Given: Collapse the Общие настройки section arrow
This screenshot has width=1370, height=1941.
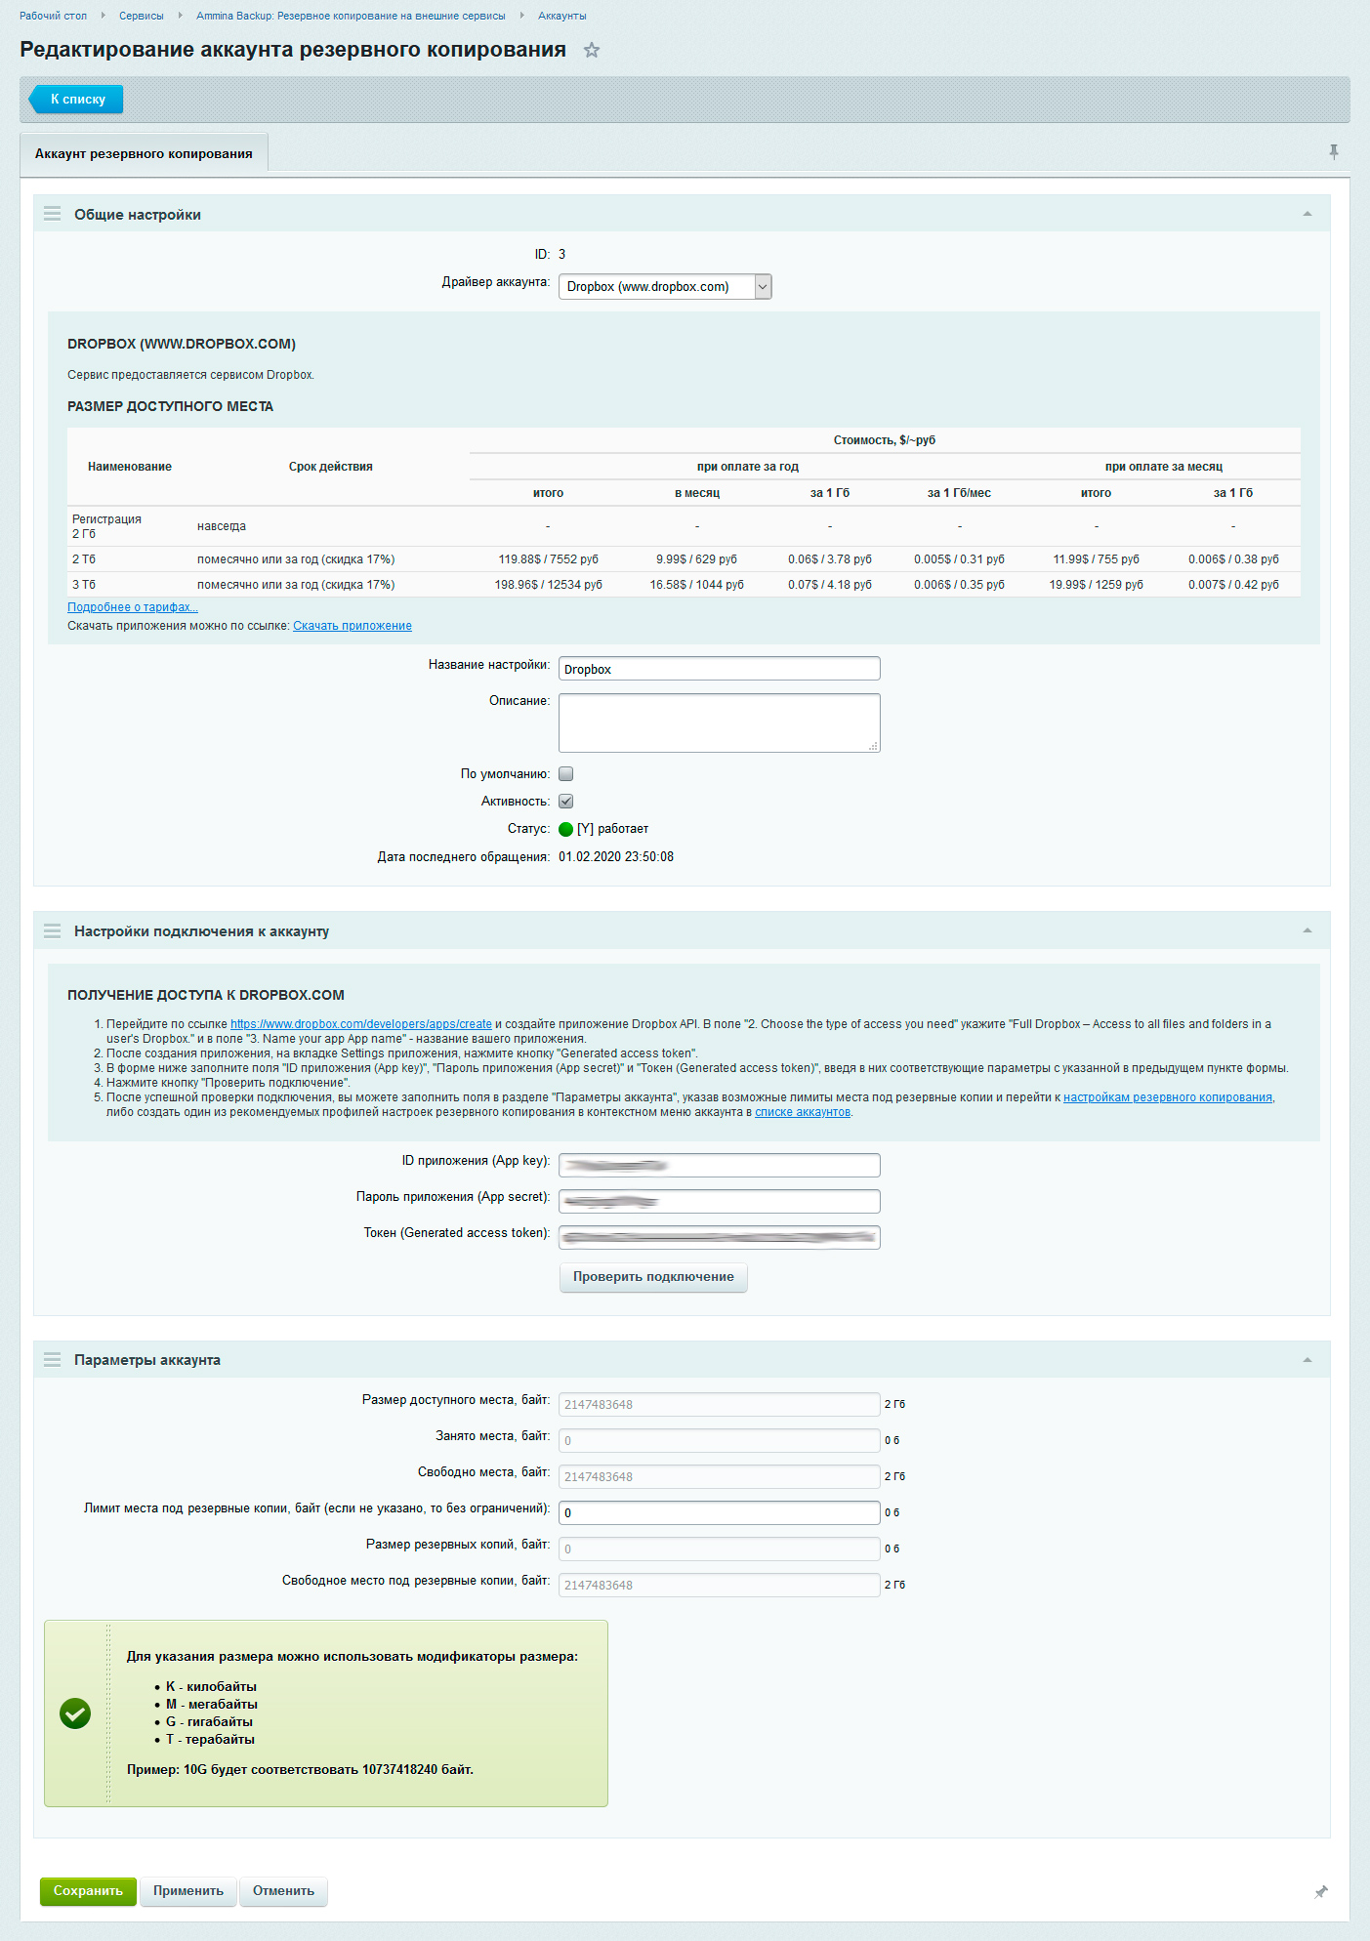Looking at the screenshot, I should (x=1307, y=214).
